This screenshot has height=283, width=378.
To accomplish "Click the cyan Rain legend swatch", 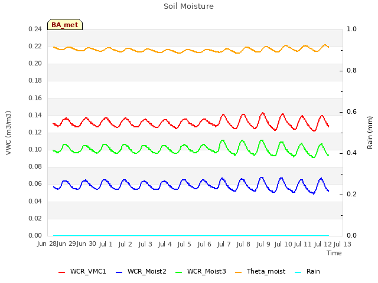I will (298, 272).
